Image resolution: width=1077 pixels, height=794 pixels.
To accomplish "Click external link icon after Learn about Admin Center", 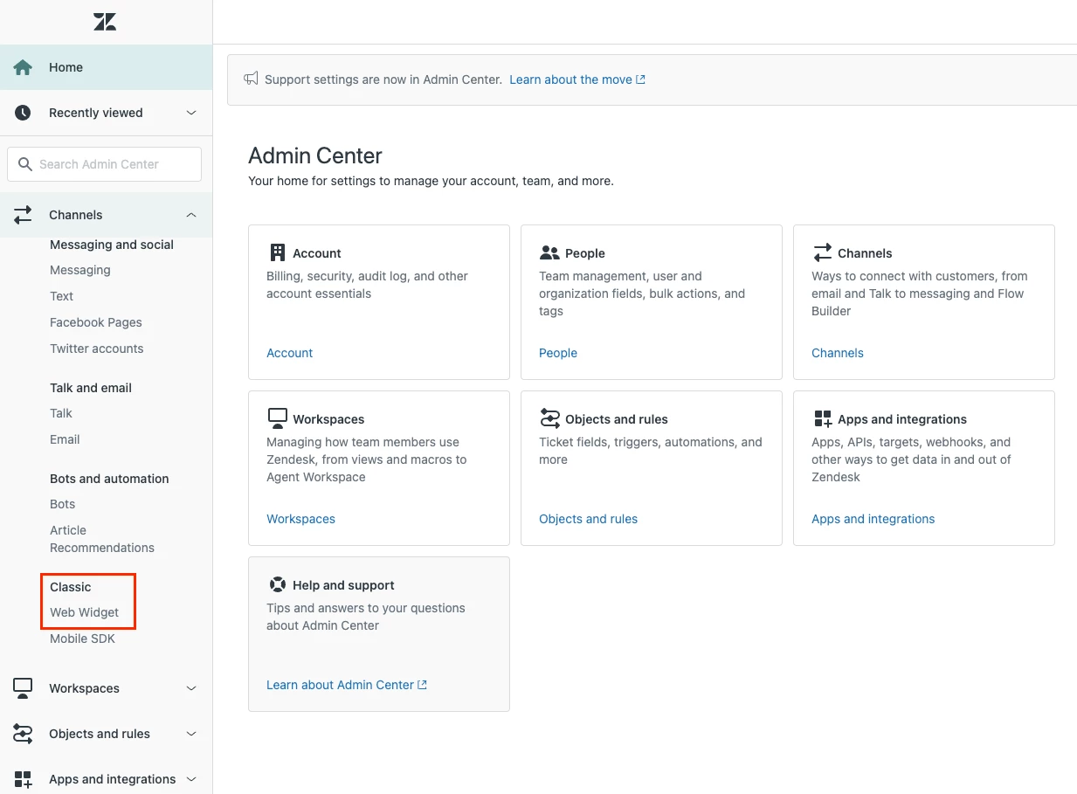I will (422, 685).
